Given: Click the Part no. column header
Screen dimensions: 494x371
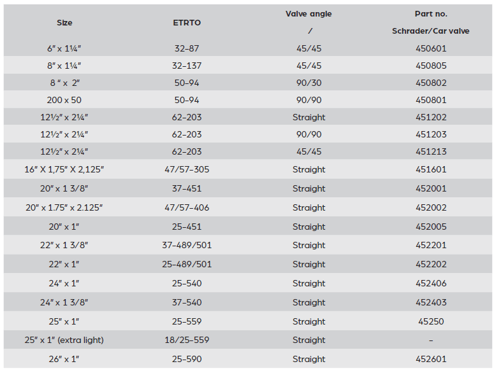Looking at the screenshot, I should (431, 14).
